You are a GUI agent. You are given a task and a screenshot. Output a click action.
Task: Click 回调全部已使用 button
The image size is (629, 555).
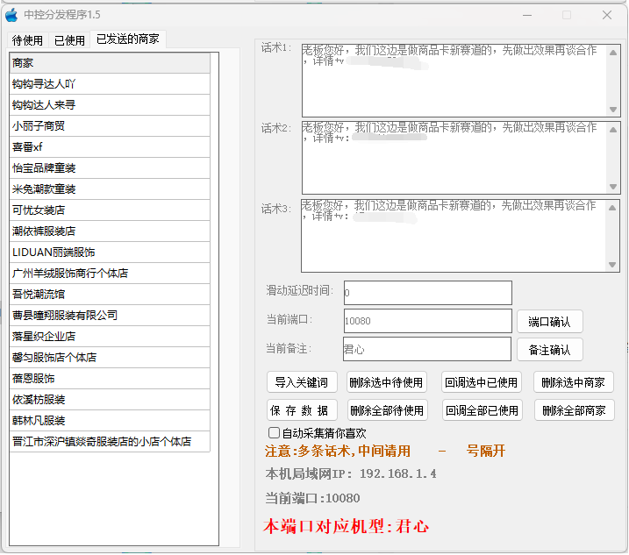(x=482, y=410)
